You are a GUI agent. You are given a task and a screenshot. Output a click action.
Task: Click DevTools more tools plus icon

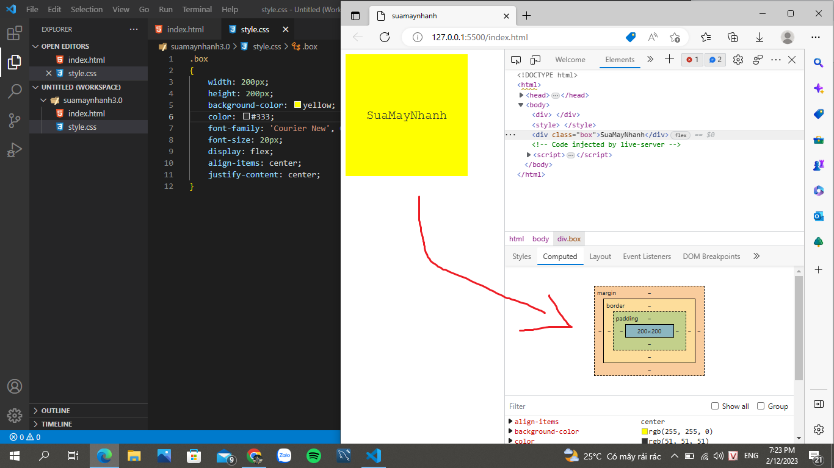[669, 59]
